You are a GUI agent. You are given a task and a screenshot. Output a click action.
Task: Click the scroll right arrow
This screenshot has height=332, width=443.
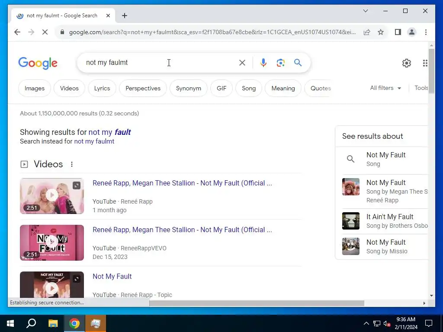(x=424, y=303)
